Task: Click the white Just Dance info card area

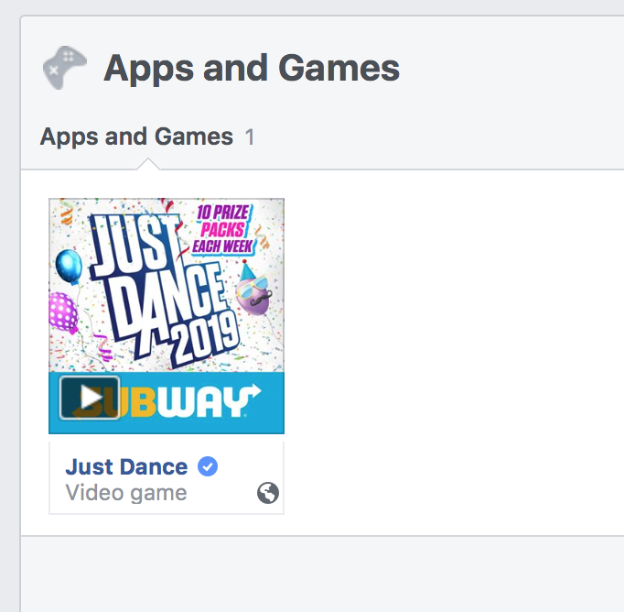Action: tap(167, 477)
